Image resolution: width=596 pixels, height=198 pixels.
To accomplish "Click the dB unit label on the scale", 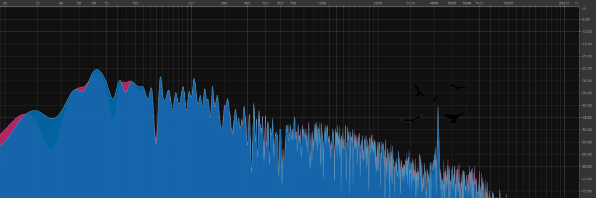I will (x=584, y=9).
